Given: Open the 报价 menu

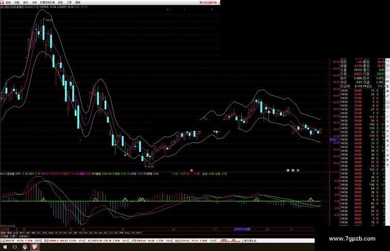Looking at the screenshot, I should [x=26, y=2].
